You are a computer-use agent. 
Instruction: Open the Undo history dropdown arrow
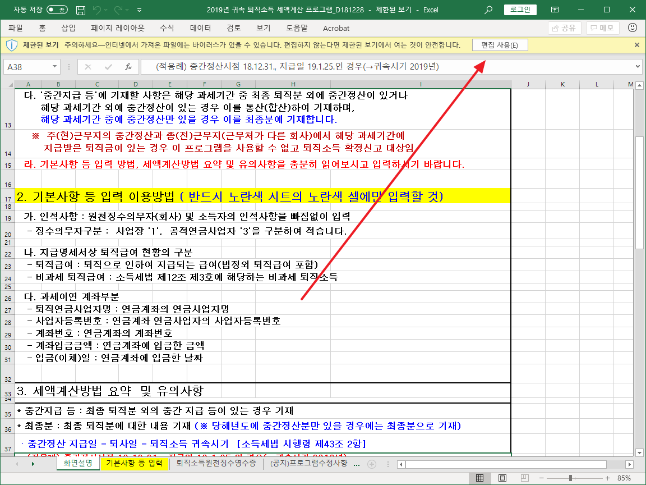(105, 10)
